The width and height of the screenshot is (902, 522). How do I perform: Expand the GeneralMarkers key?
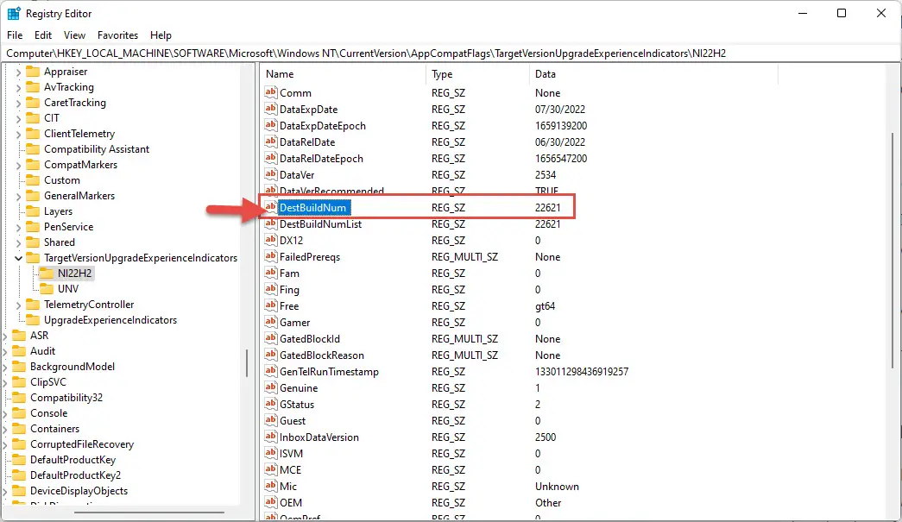click(18, 196)
